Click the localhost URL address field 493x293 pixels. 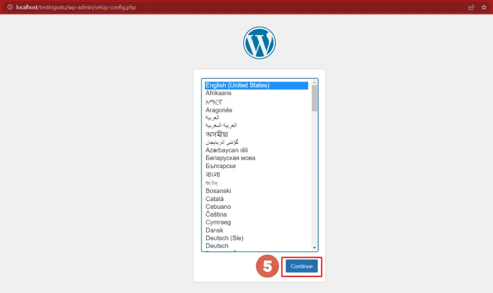76,7
